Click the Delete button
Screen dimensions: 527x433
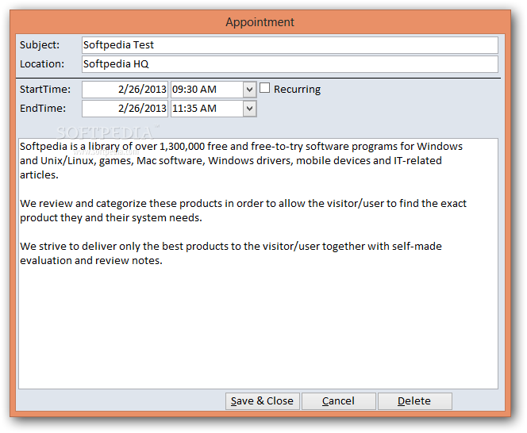click(415, 401)
